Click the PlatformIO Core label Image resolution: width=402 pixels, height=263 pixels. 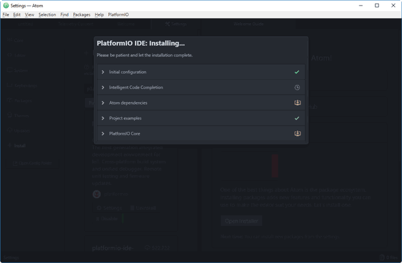[124, 134]
